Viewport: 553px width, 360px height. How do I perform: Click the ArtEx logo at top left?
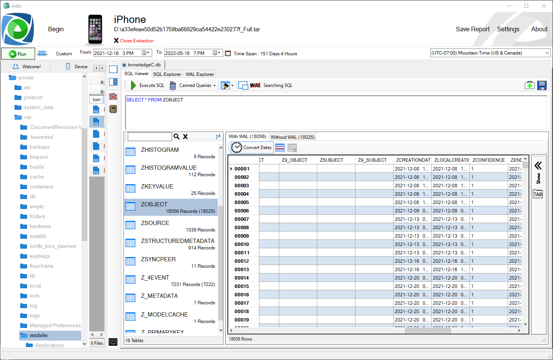[18, 29]
